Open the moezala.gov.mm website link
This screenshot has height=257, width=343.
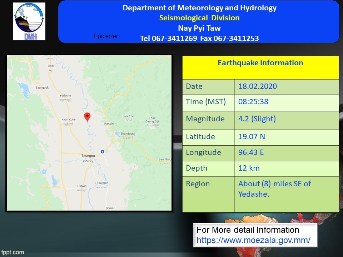point(253,240)
